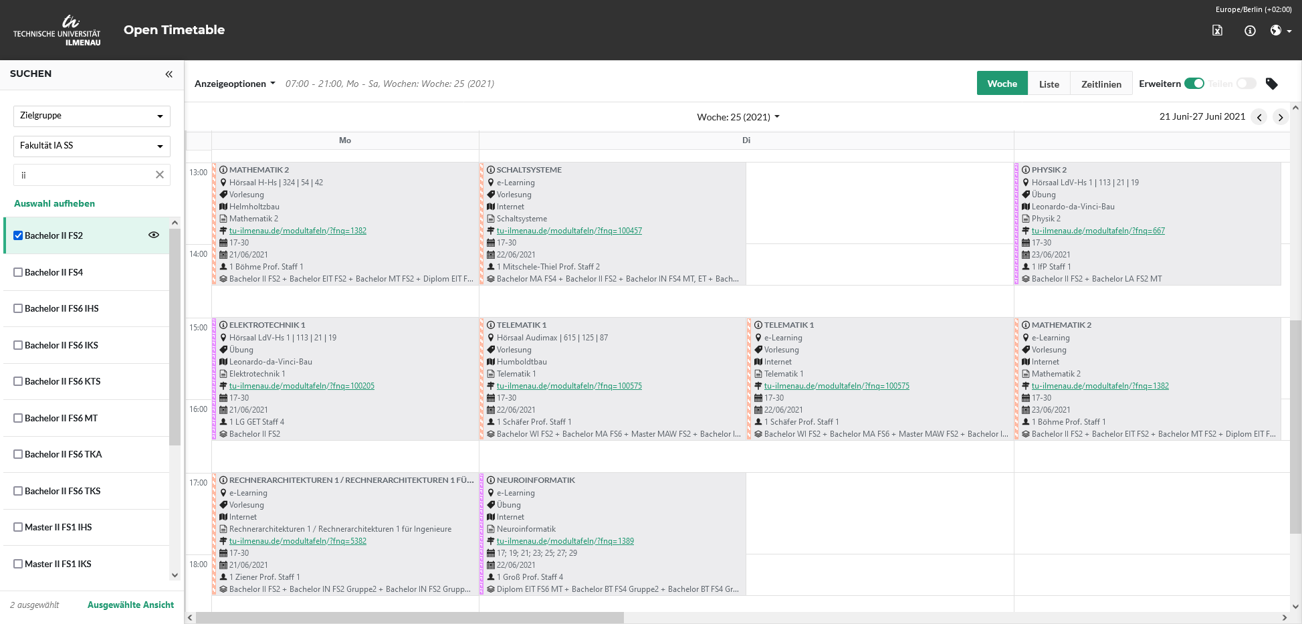Switch to Woche view tab

[1002, 84]
